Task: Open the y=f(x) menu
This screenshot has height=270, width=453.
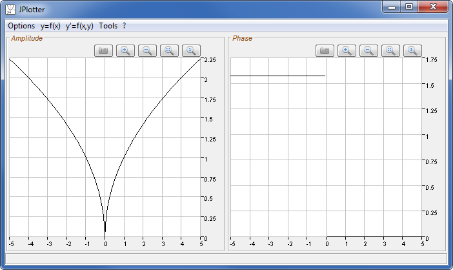Action: point(50,26)
